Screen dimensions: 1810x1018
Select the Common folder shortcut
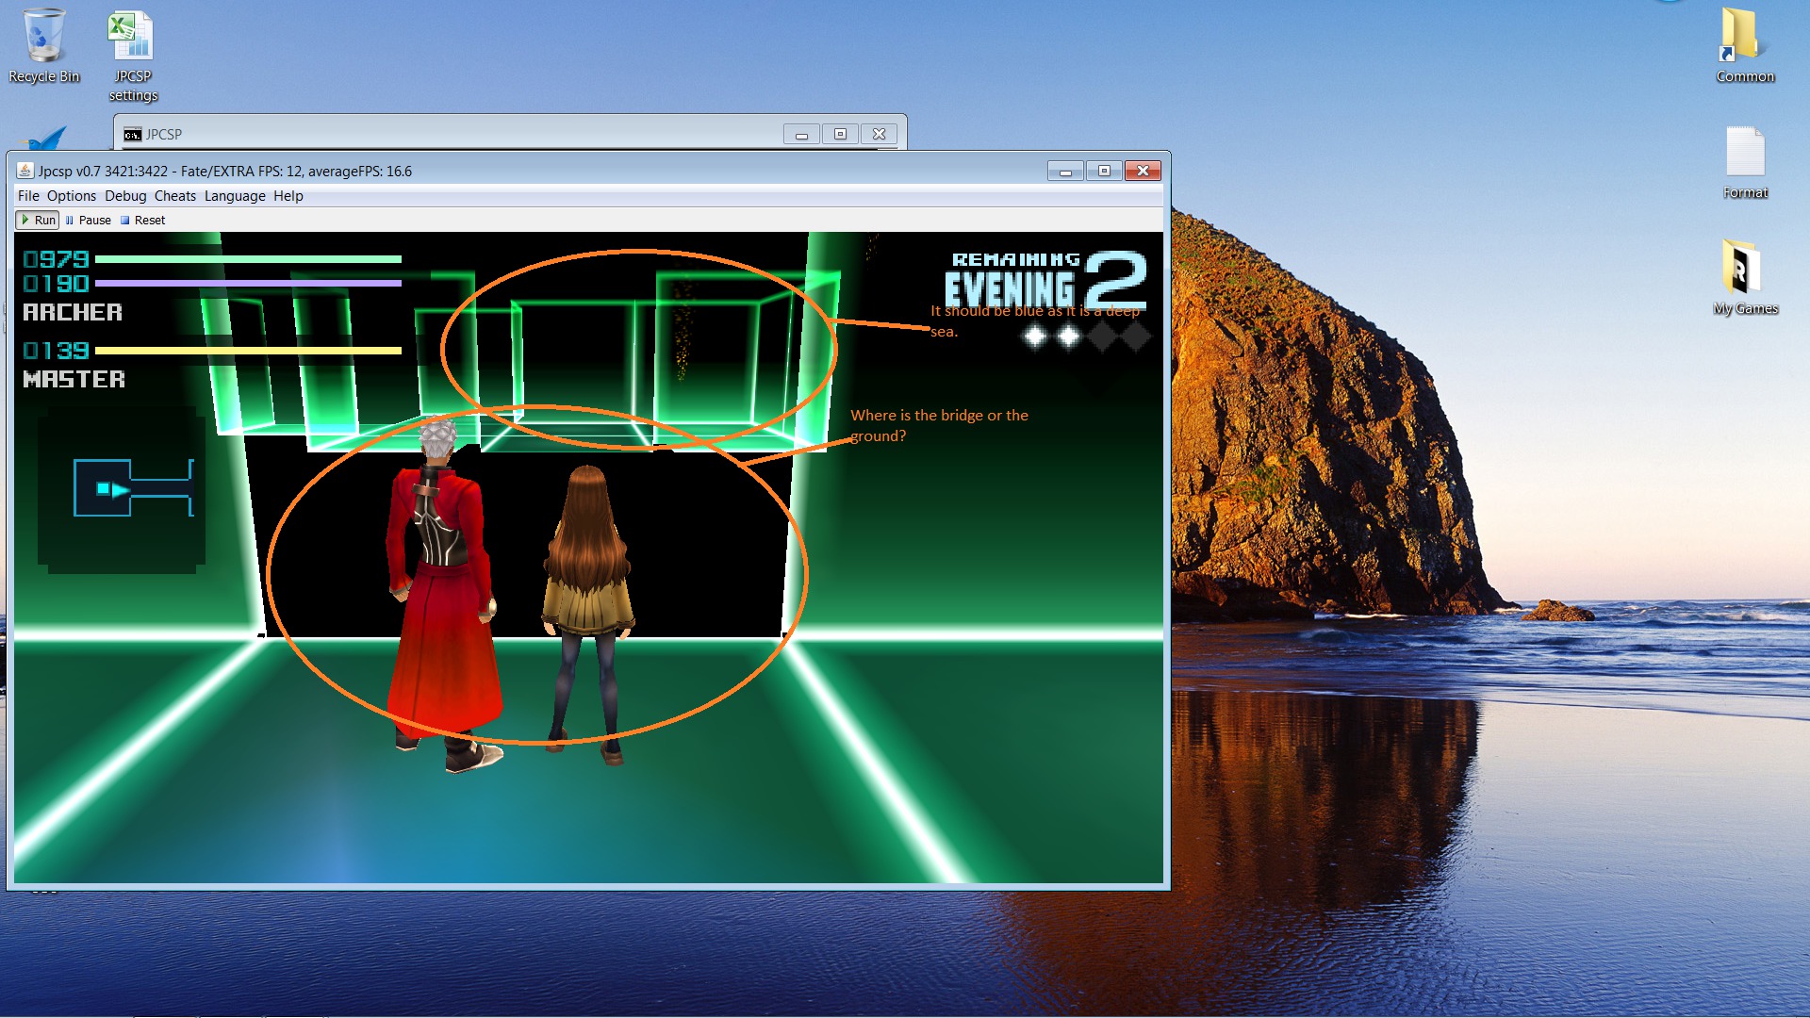pyautogui.click(x=1745, y=46)
